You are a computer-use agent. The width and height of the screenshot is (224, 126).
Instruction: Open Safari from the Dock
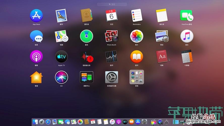pos(48,122)
